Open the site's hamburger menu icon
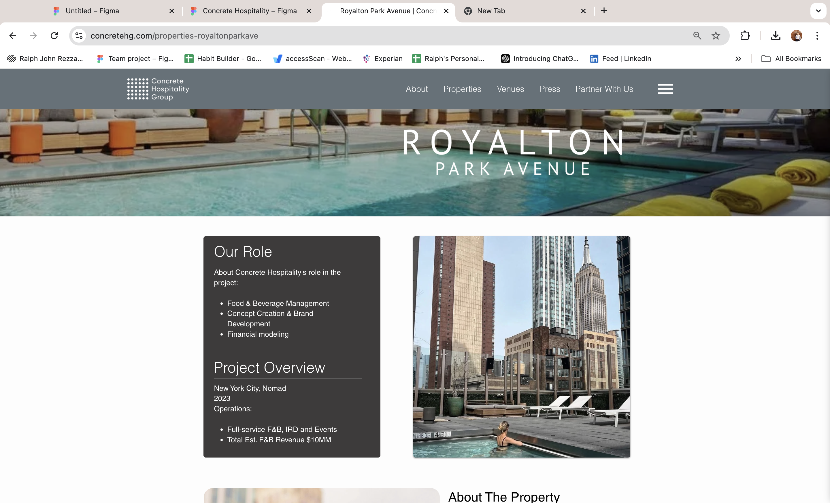830x503 pixels. point(665,89)
